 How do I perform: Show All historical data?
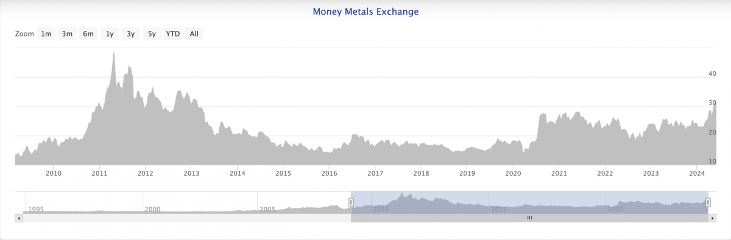pyautogui.click(x=194, y=34)
